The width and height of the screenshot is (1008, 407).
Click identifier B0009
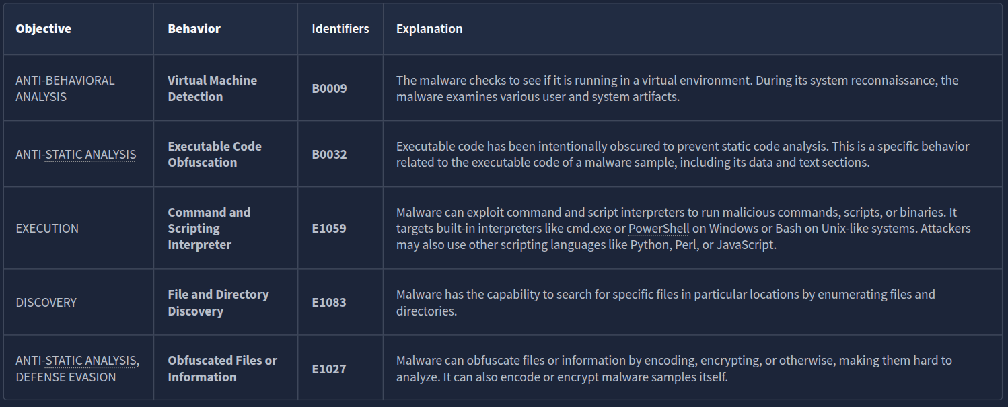(329, 89)
